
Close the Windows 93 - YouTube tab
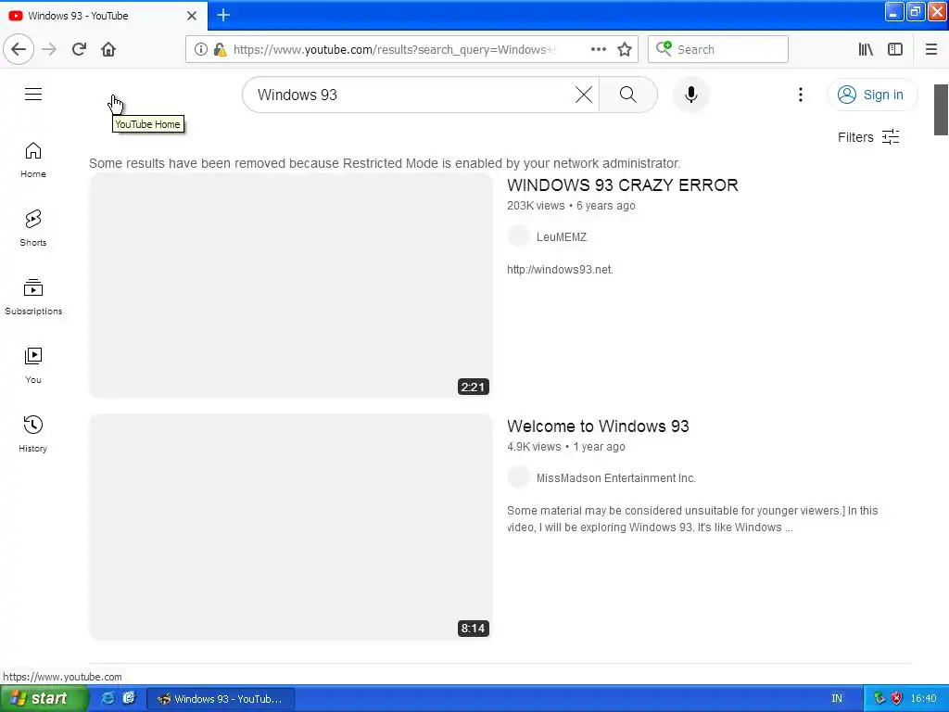(192, 15)
